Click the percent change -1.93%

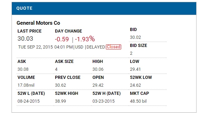point(85,39)
